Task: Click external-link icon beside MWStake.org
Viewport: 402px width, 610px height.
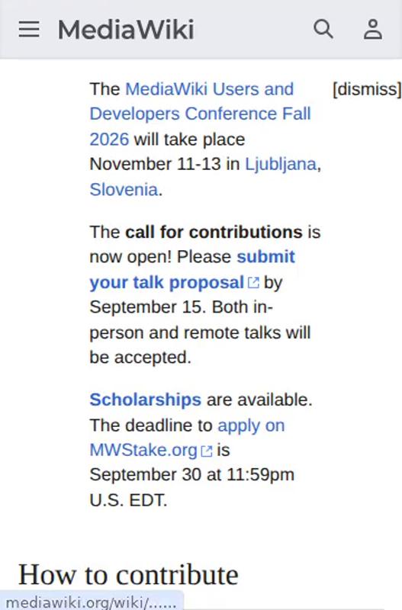Action: tap(207, 451)
